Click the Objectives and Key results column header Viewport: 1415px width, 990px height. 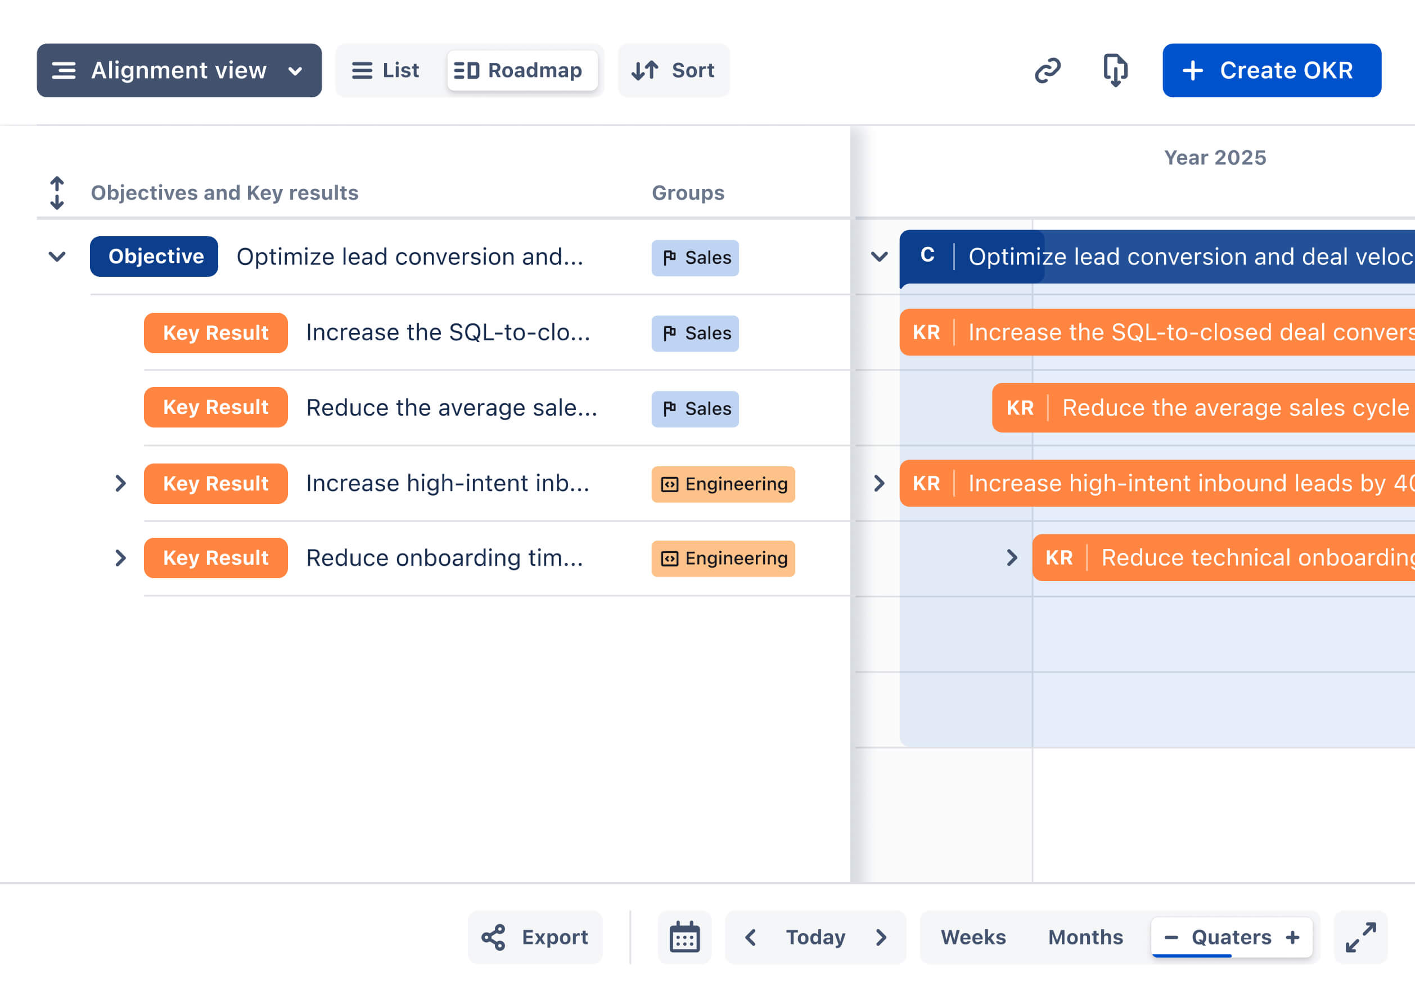tap(225, 193)
